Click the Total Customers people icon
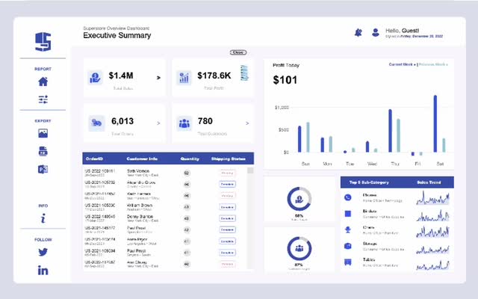Screen dimensions: 478x299 click(x=184, y=123)
